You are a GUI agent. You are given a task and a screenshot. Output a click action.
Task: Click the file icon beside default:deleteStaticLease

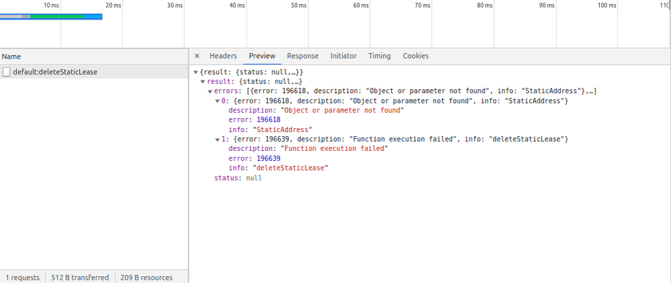[x=6, y=72]
